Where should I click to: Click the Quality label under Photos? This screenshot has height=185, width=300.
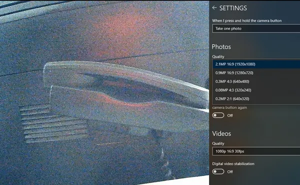point(218,57)
